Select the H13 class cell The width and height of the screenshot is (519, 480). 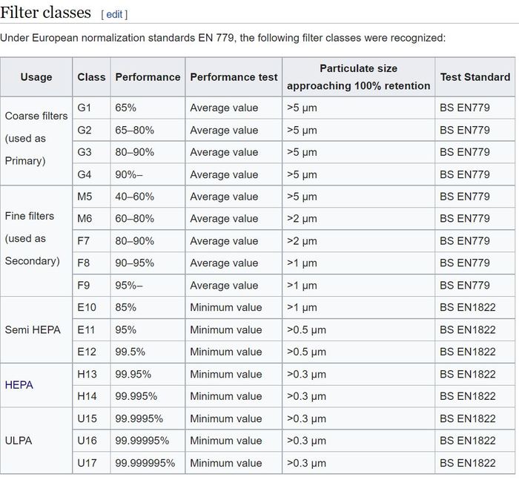tap(87, 374)
